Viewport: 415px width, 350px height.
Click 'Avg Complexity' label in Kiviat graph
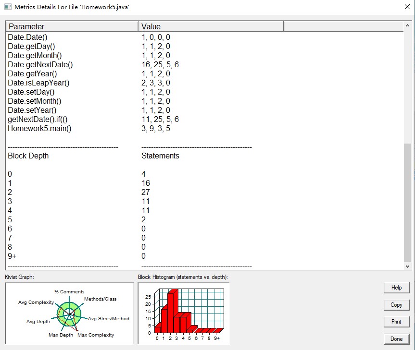point(36,302)
